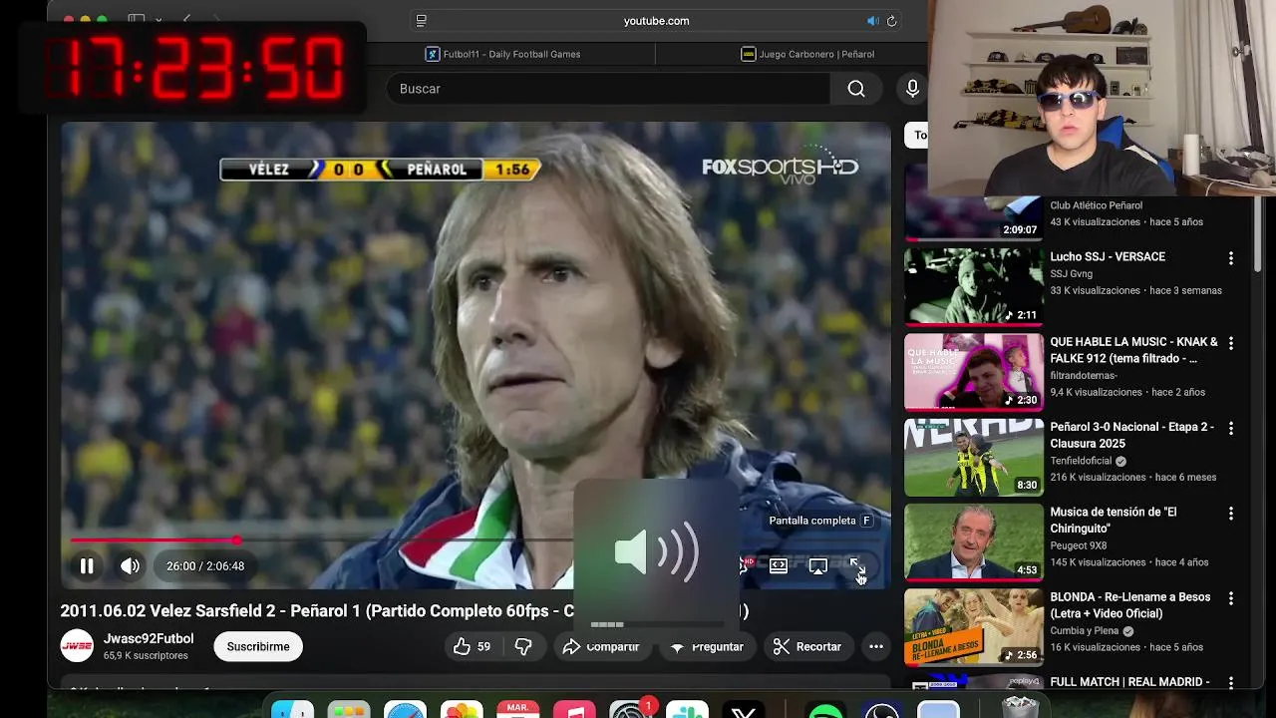Toggle the Safari sidebar button
The image size is (1276, 718).
pos(137,20)
